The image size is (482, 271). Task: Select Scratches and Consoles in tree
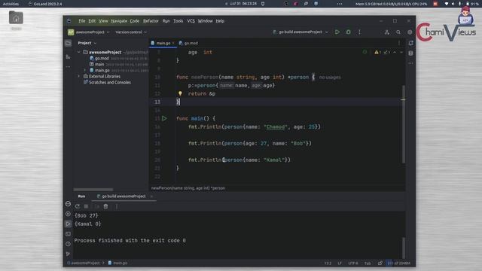(x=107, y=82)
